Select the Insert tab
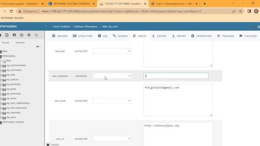The image size is (260, 146). (x=140, y=36)
